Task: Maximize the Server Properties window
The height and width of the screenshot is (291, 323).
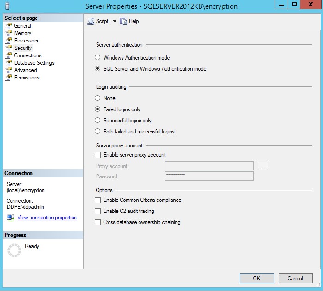Action: pyautogui.click(x=294, y=4)
